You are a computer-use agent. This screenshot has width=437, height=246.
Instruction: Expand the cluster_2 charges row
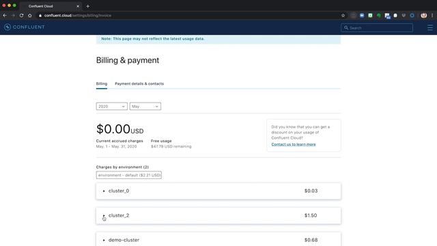point(104,216)
